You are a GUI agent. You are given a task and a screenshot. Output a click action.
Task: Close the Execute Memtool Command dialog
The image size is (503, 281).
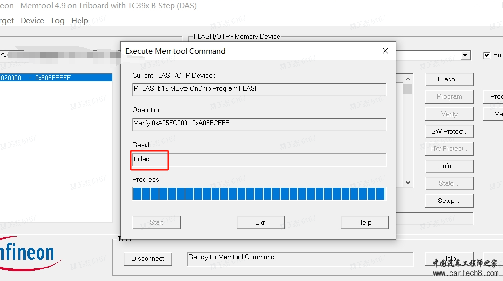click(x=385, y=51)
